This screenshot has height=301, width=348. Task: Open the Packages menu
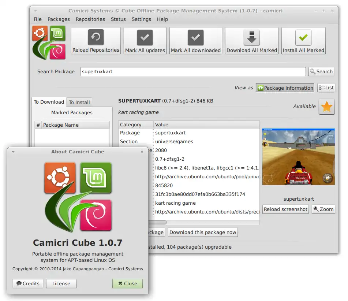(59, 19)
